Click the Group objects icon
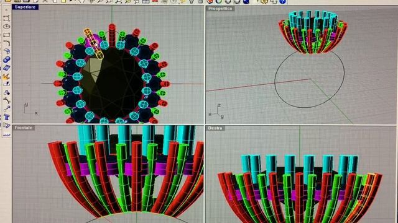 [x=7, y=92]
